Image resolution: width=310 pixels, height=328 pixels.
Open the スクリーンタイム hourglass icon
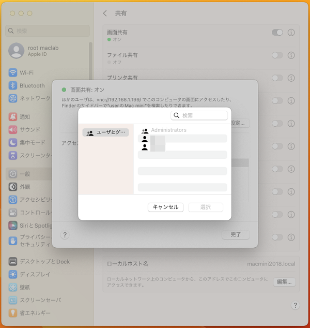pos(13,155)
